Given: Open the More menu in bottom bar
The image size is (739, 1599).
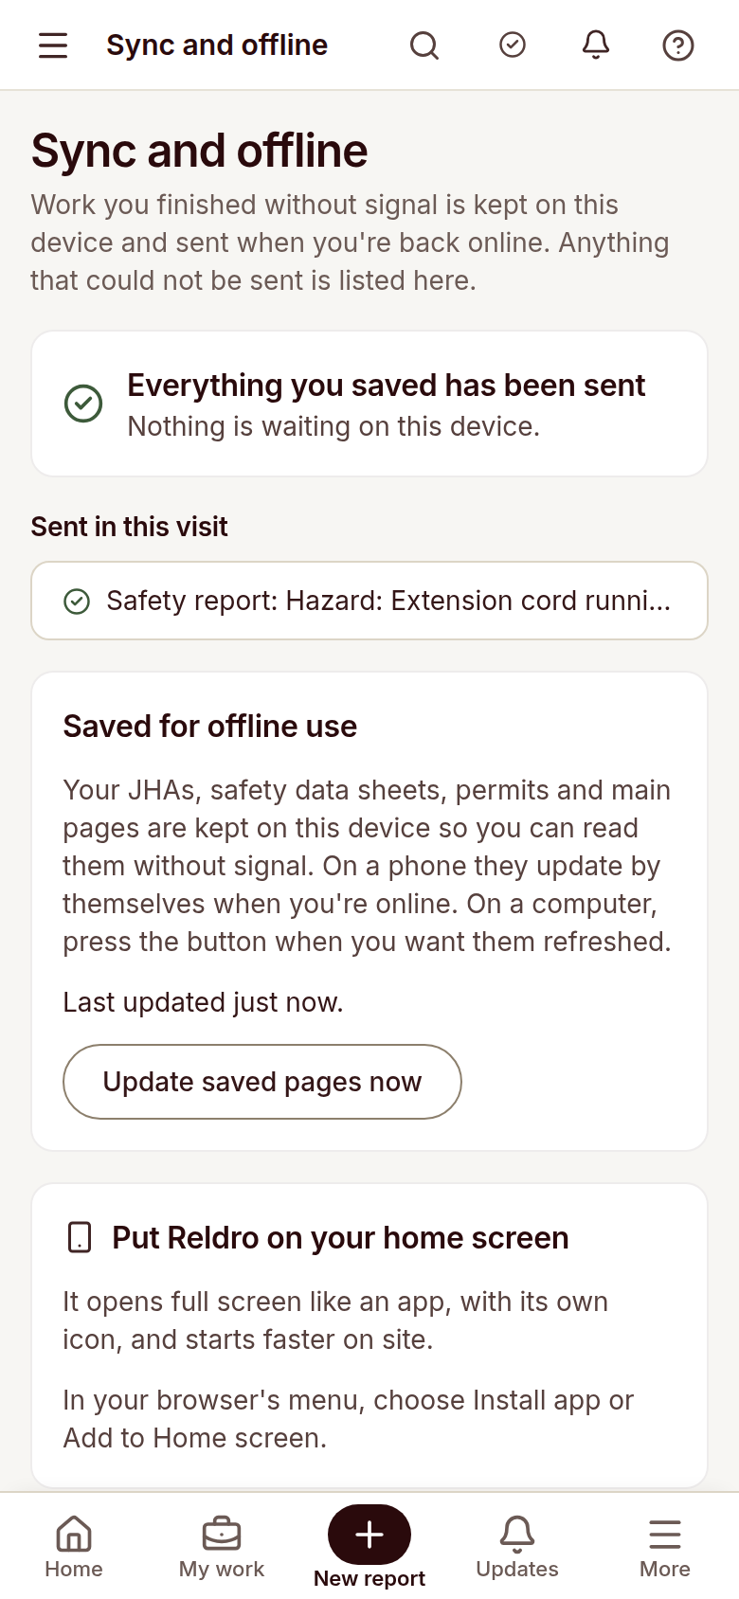Looking at the screenshot, I should tap(665, 1547).
